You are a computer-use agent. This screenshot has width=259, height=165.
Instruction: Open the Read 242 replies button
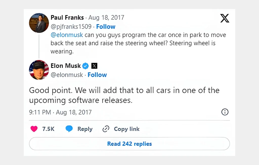129,144
